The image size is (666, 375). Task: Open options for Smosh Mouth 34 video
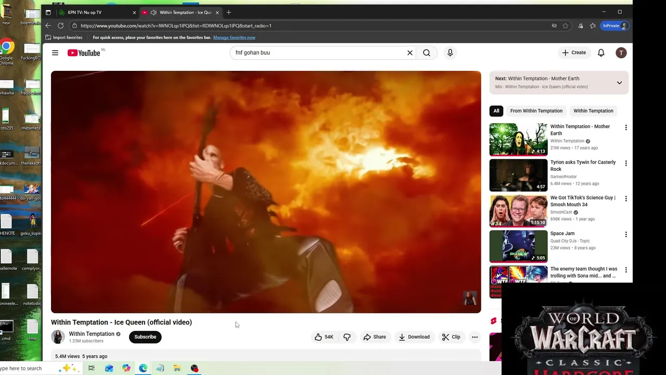pyautogui.click(x=626, y=198)
